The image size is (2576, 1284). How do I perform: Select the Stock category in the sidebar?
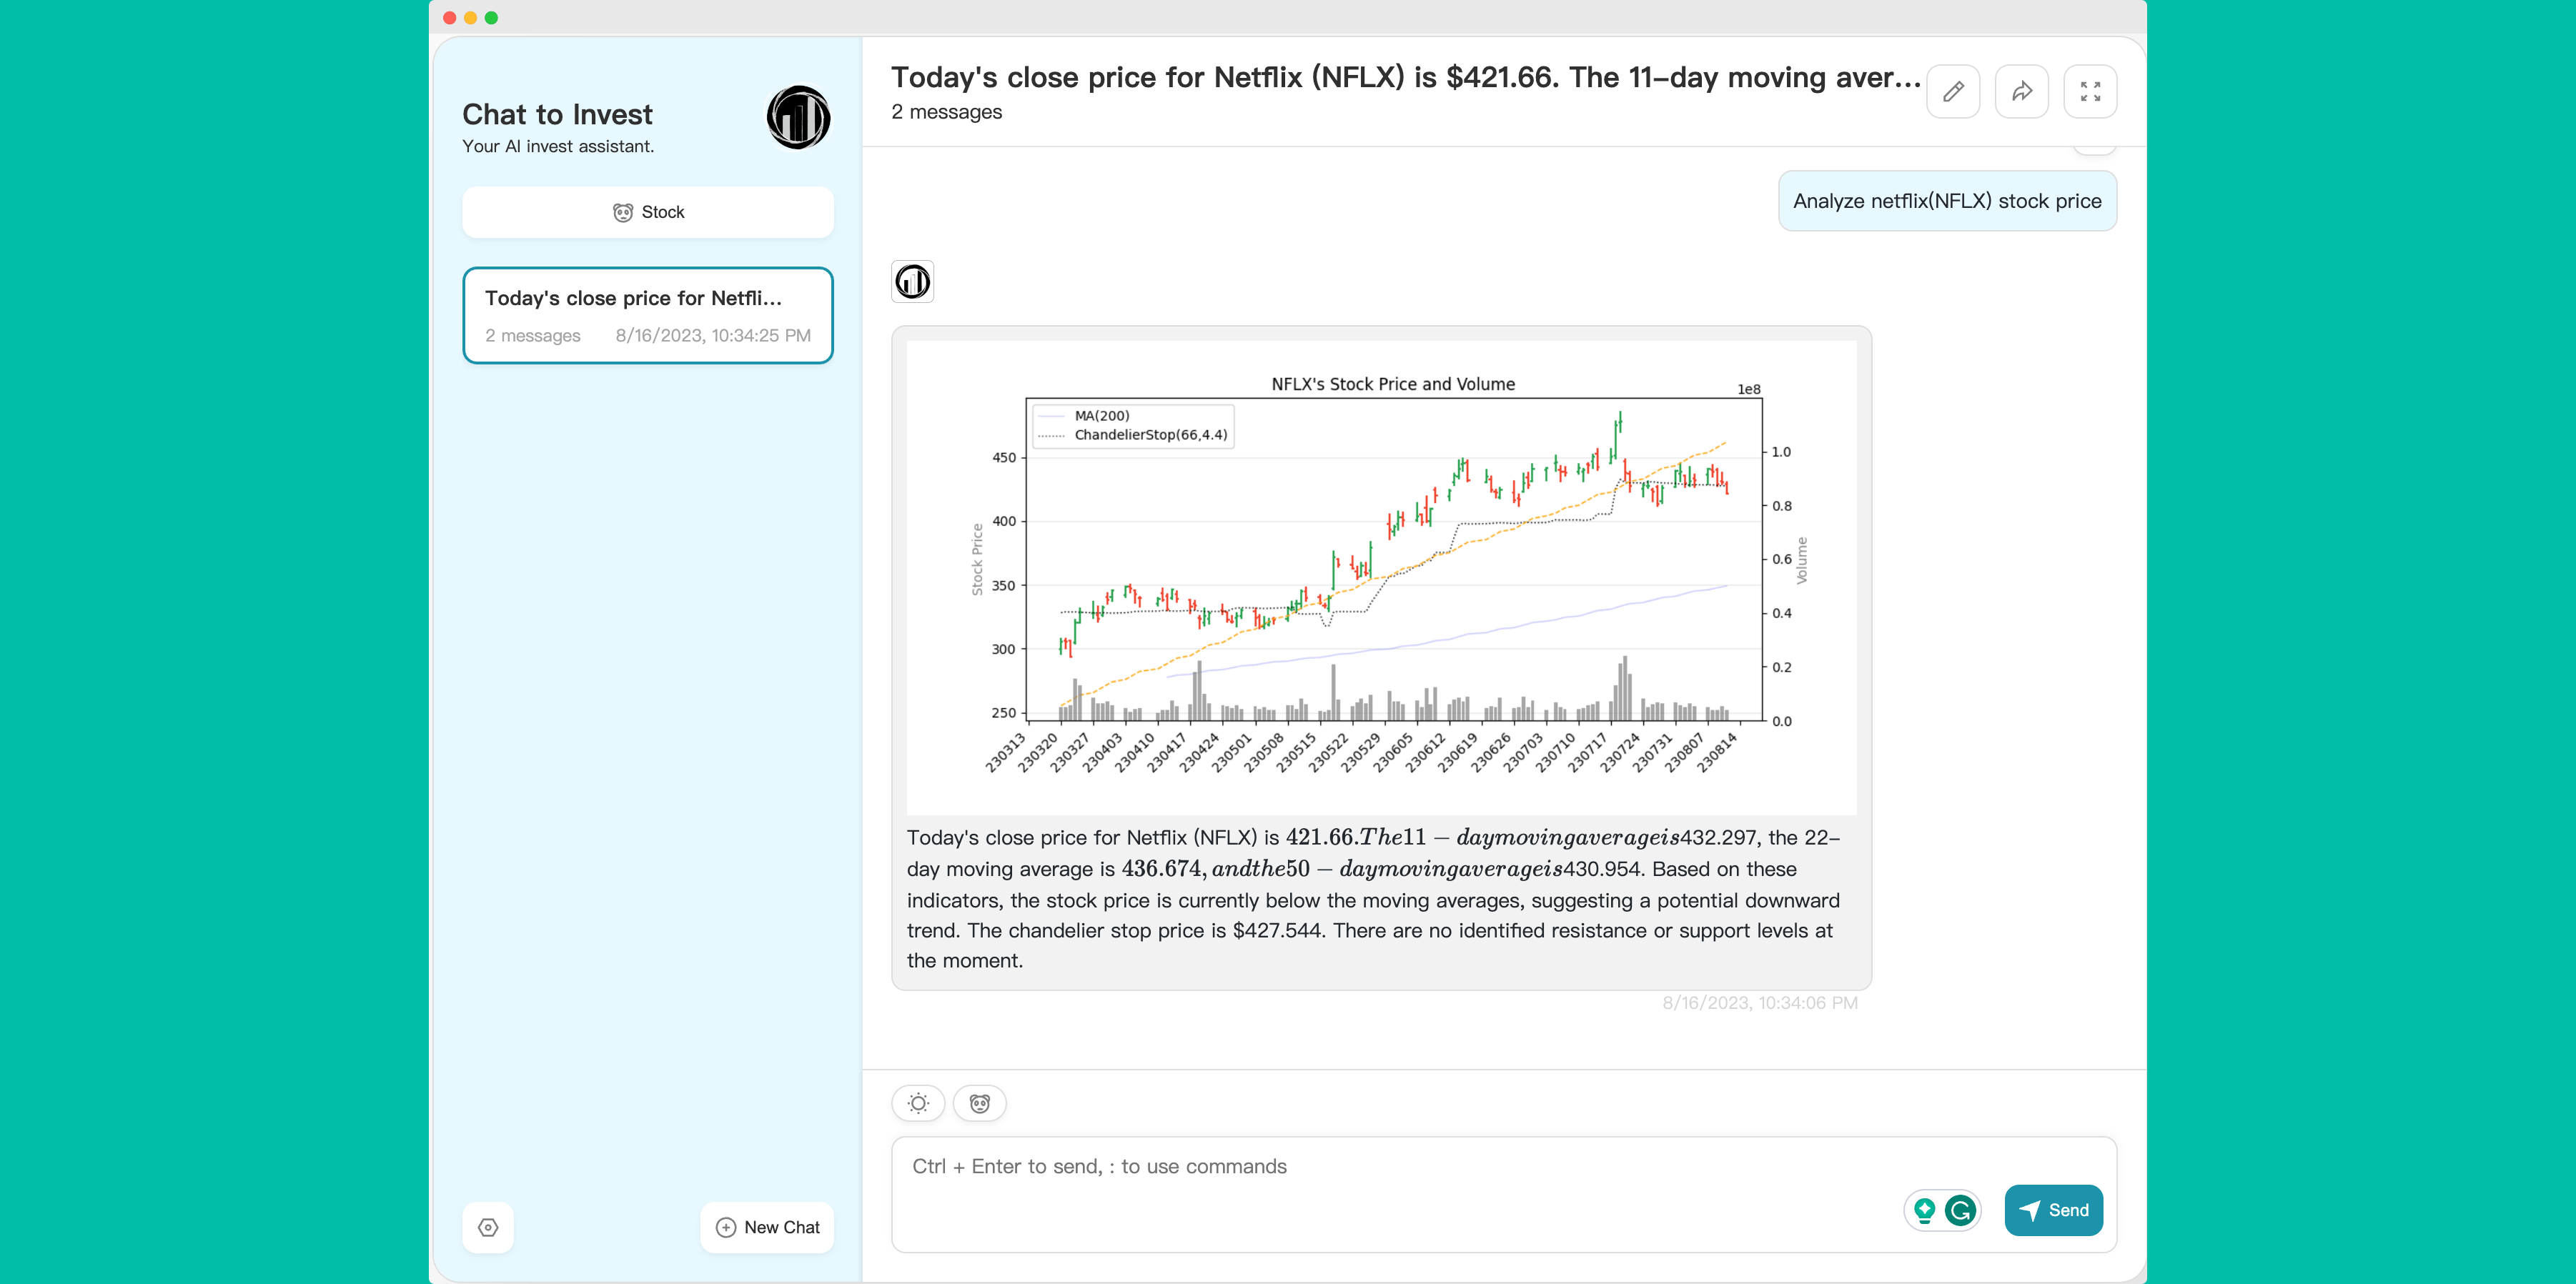coord(648,212)
